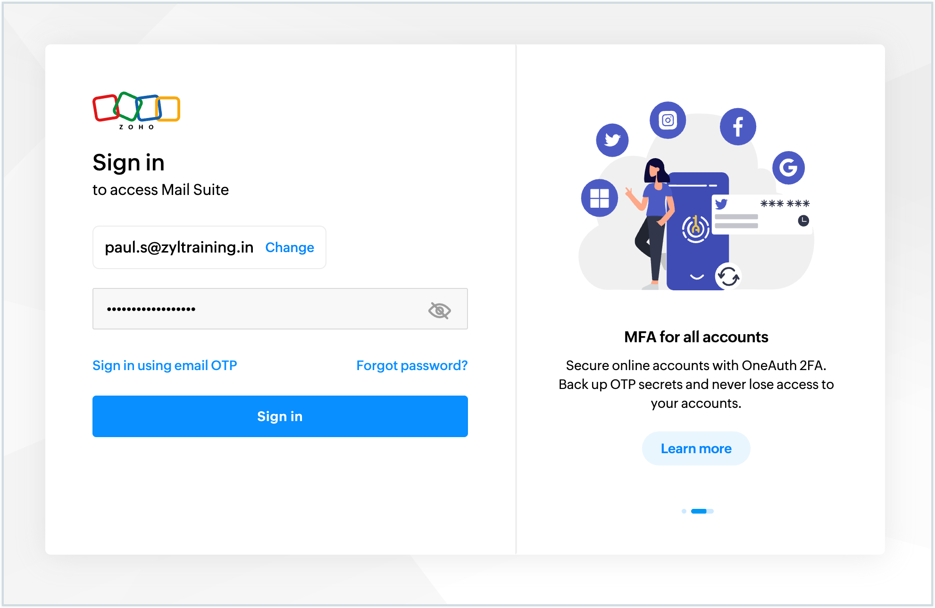Click the Microsoft icon
This screenshot has height=608, width=935.
pyautogui.click(x=599, y=198)
